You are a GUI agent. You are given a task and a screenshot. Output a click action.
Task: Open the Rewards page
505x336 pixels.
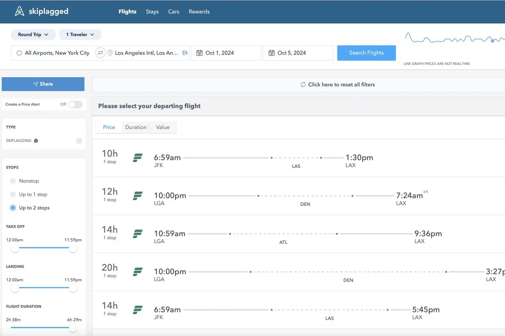pos(199,11)
